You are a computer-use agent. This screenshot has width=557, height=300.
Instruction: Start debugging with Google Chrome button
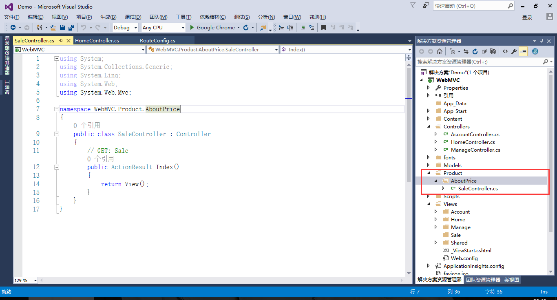coord(212,28)
